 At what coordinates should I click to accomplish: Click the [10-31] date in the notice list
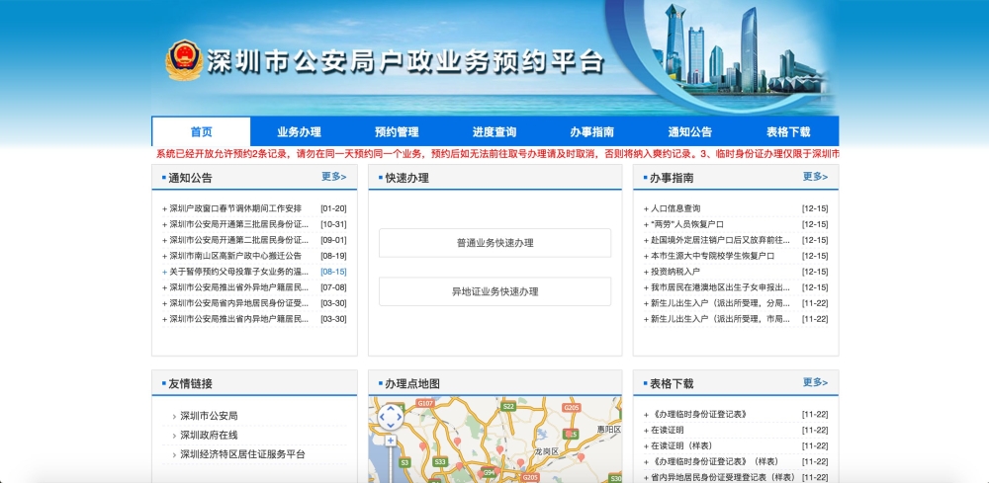click(x=333, y=224)
